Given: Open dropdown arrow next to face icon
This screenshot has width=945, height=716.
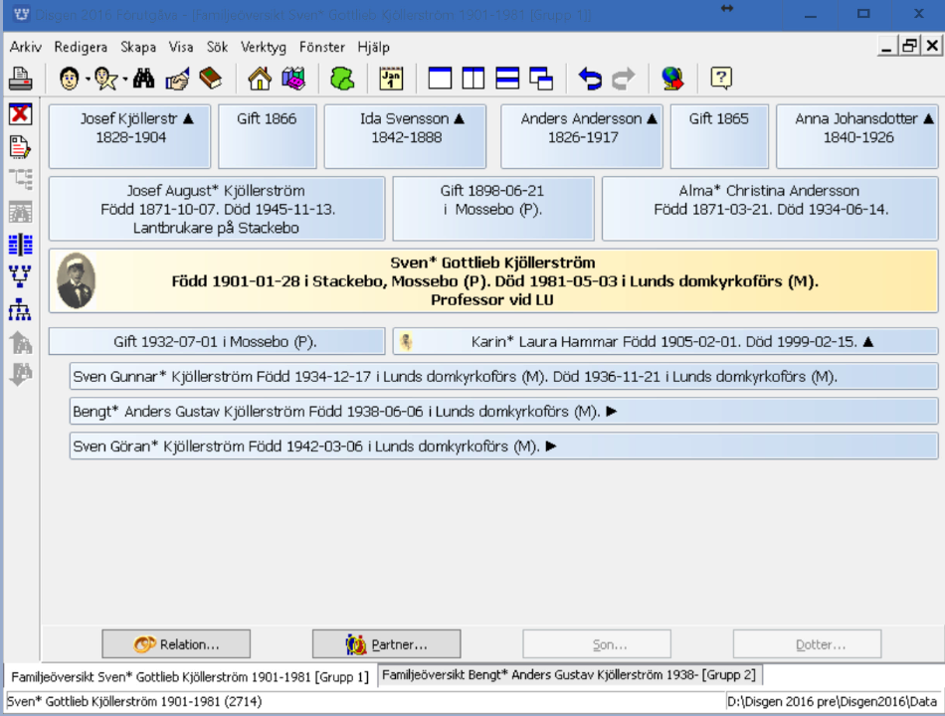Looking at the screenshot, I should pyautogui.click(x=88, y=80).
